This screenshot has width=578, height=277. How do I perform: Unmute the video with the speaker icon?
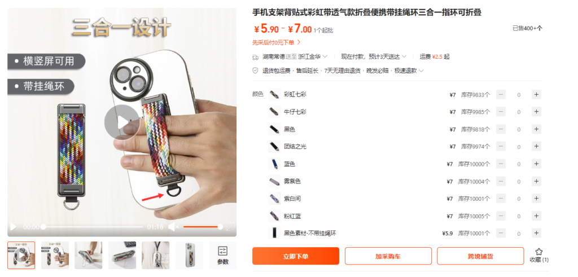[x=173, y=227]
